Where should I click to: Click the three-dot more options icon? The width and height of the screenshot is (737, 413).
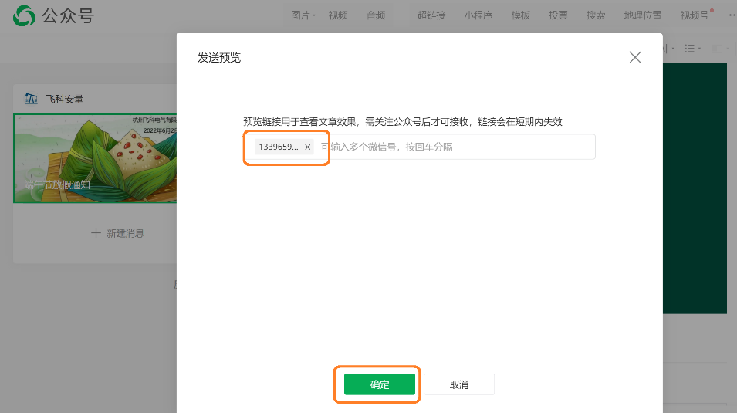click(x=731, y=15)
